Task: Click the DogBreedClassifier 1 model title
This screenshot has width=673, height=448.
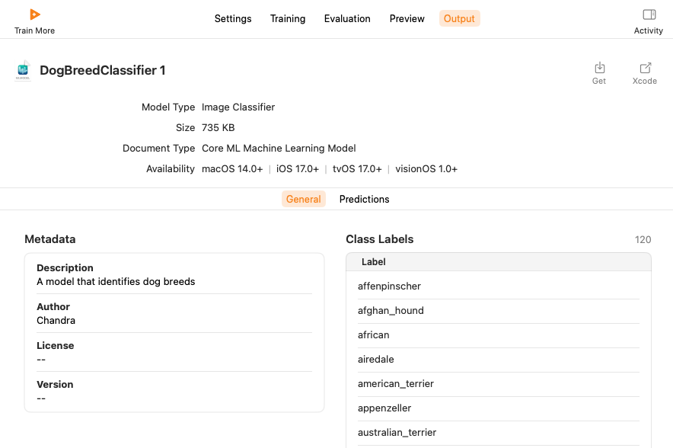Action: click(103, 70)
